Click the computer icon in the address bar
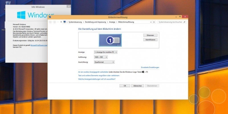Screen dimensions: 228x114 click(x=65, y=22)
